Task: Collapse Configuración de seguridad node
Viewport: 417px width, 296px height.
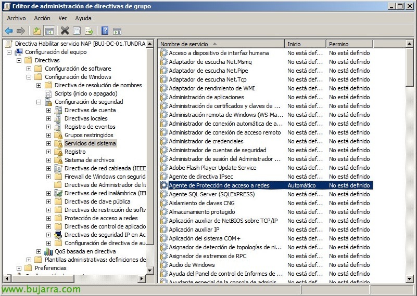Action: [39, 102]
